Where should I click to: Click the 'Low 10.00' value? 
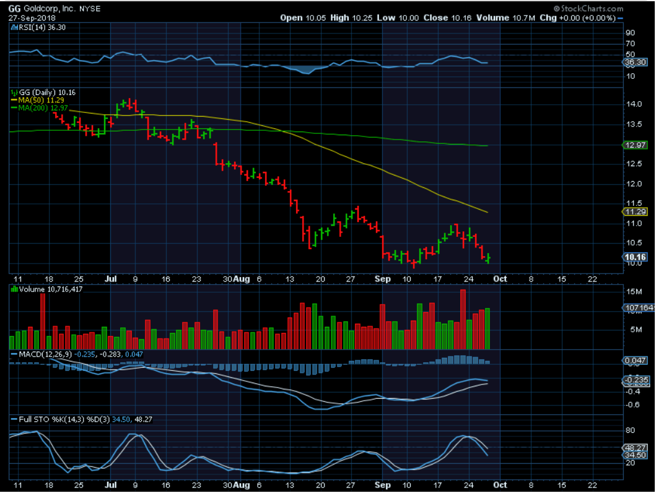398,18
